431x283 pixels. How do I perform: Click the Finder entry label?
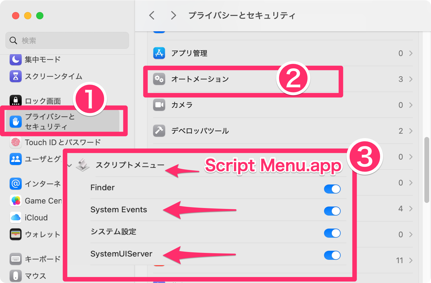click(x=102, y=188)
